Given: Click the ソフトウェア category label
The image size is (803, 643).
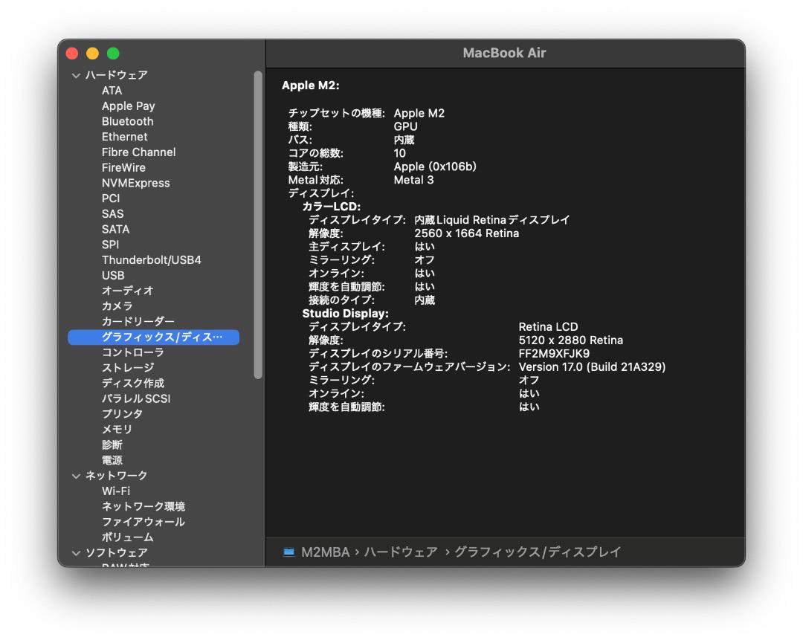Looking at the screenshot, I should tap(116, 553).
